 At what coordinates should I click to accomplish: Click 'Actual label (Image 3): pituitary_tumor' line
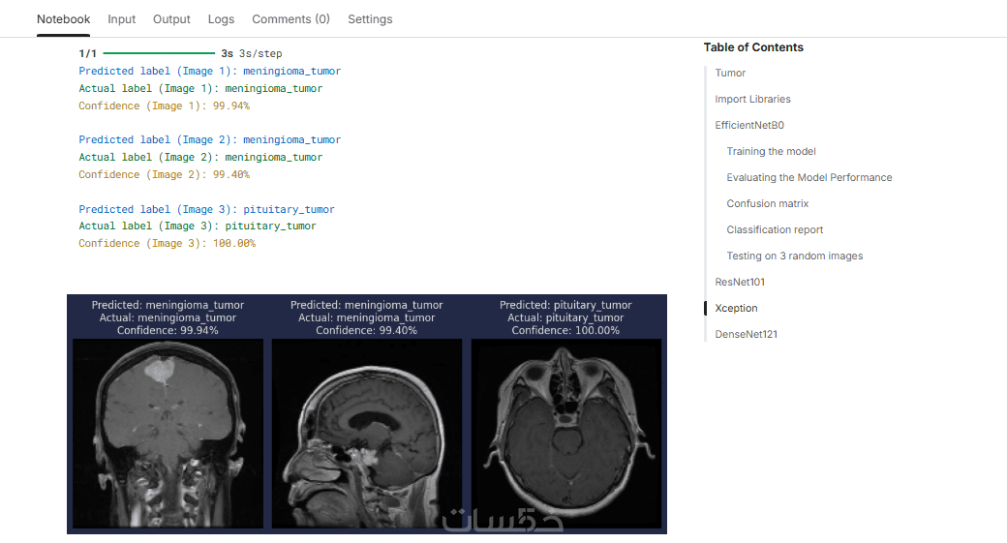(198, 226)
